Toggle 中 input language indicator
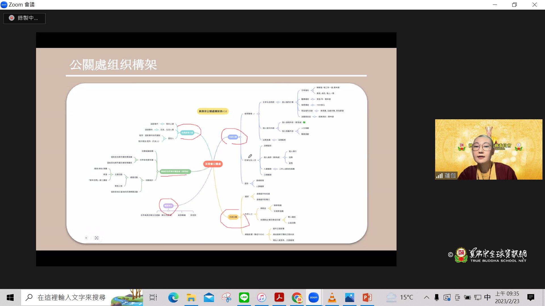 pyautogui.click(x=487, y=297)
